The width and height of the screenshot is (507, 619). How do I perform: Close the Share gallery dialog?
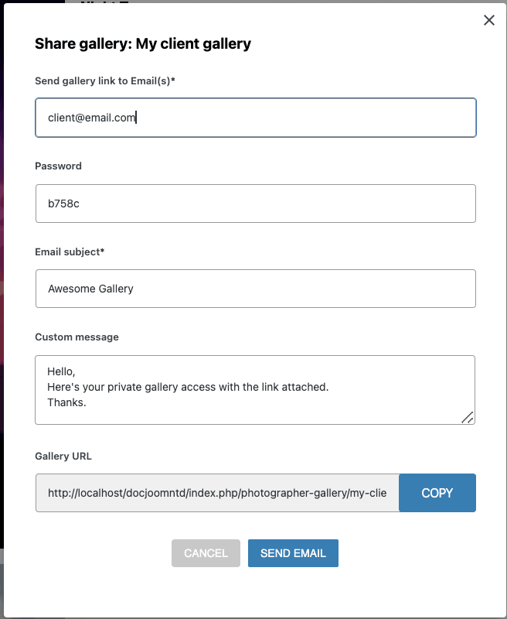tap(488, 21)
